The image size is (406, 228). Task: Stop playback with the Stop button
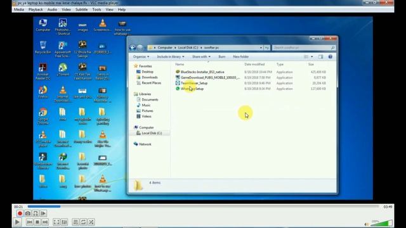(x=37, y=222)
